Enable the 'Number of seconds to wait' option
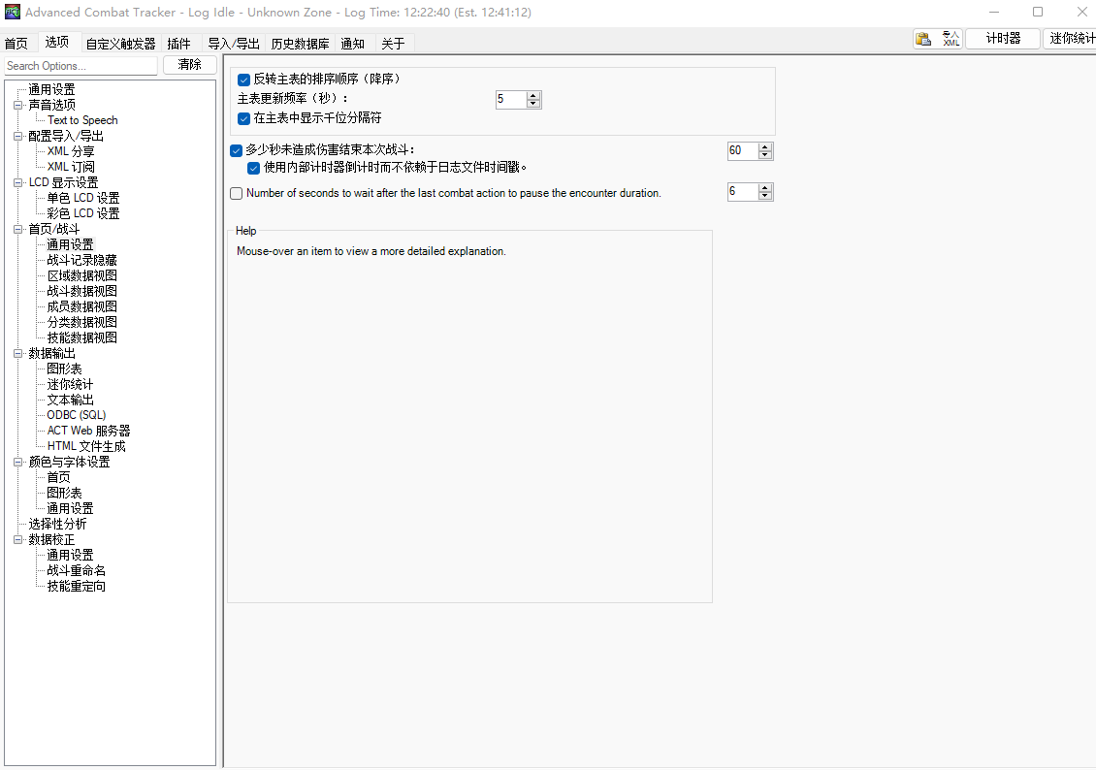The height and width of the screenshot is (770, 1096). click(x=236, y=193)
